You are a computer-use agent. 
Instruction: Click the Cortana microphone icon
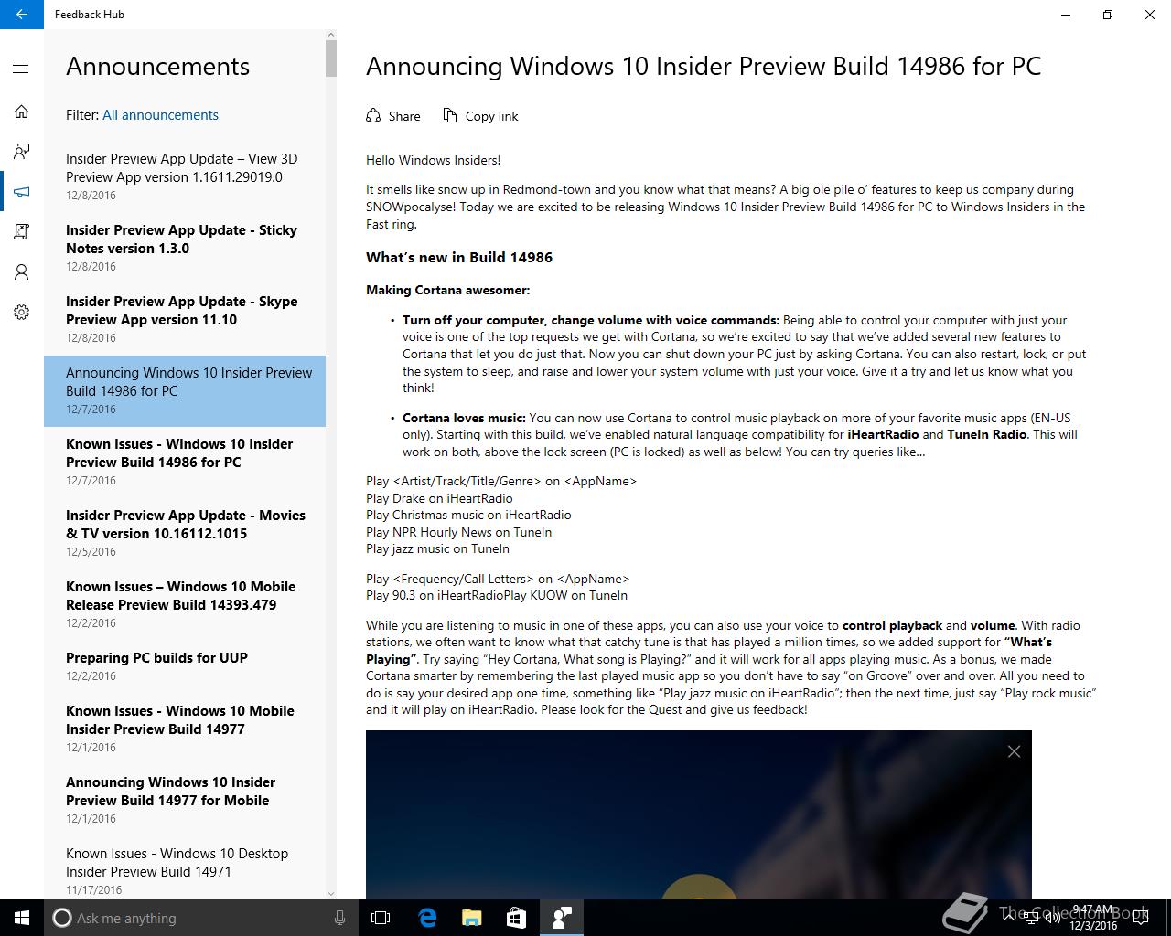(339, 918)
